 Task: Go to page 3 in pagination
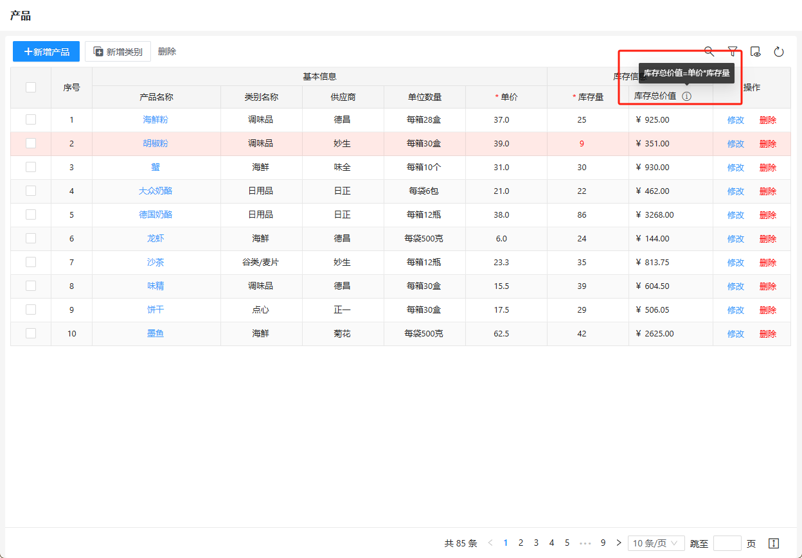click(x=536, y=543)
